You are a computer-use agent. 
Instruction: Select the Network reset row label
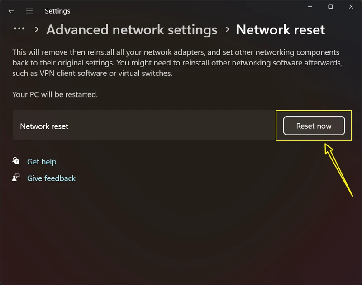(x=44, y=126)
